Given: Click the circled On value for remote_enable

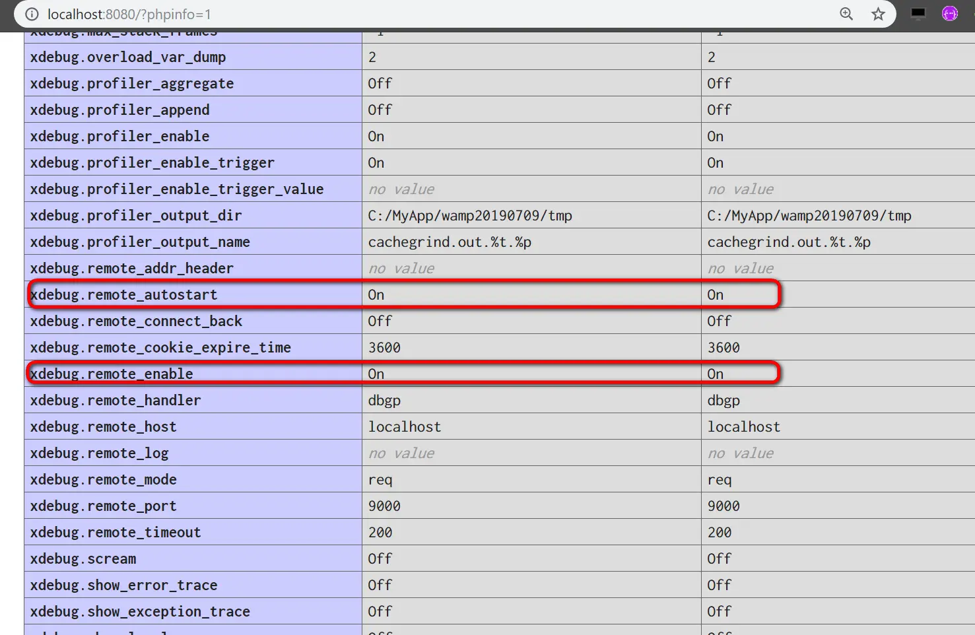Looking at the screenshot, I should tap(715, 373).
